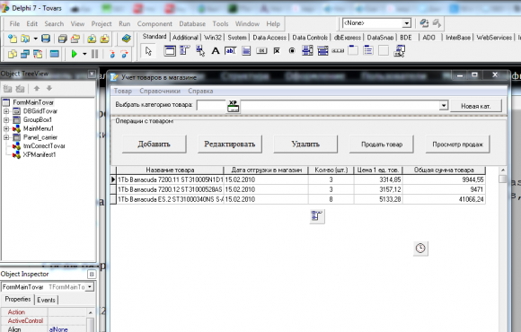This screenshot has width=521, height=332.
Task: Open the category selection combo box arrow
Action: point(444,106)
